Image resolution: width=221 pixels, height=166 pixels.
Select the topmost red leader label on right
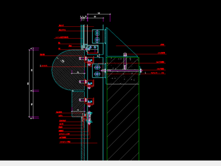pyautogui.click(x=163, y=45)
